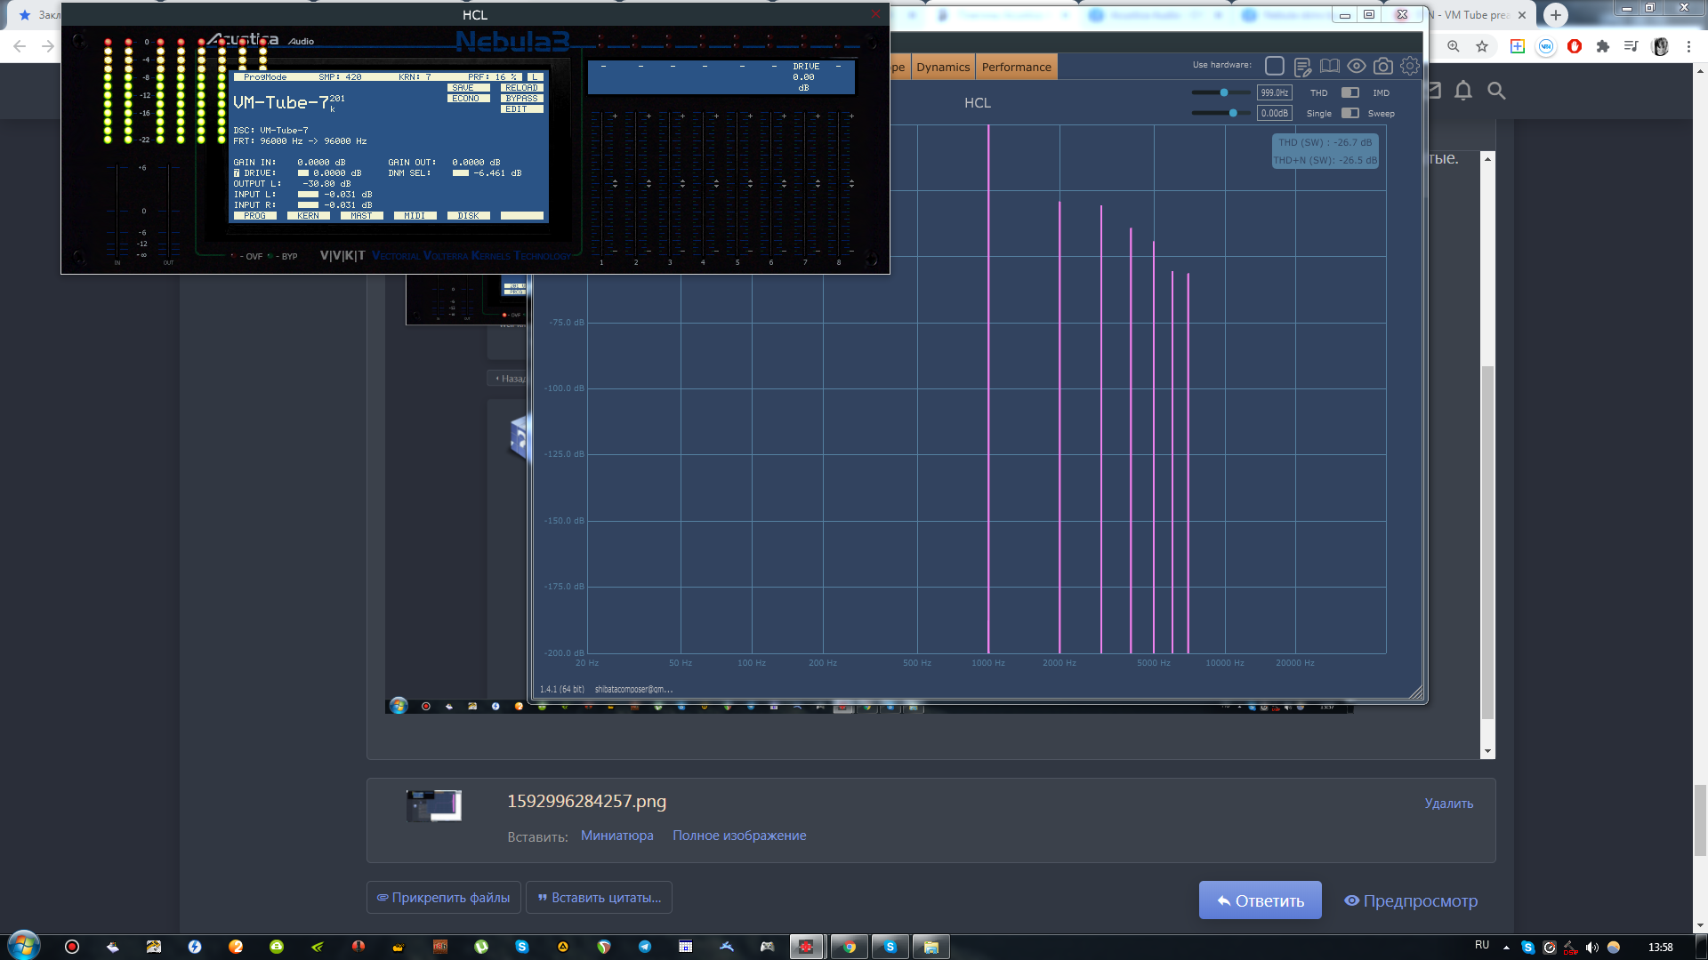Image resolution: width=1708 pixels, height=960 pixels.
Task: Click the red Opera-style extension icon
Action: tap(1575, 46)
